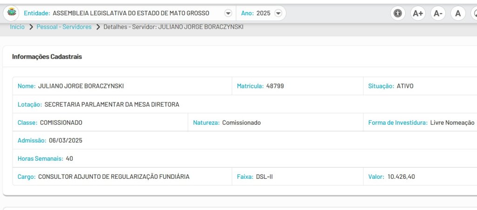Open Pessoal - Servidores breadcrumb link
This screenshot has width=477, height=210.
tap(64, 27)
